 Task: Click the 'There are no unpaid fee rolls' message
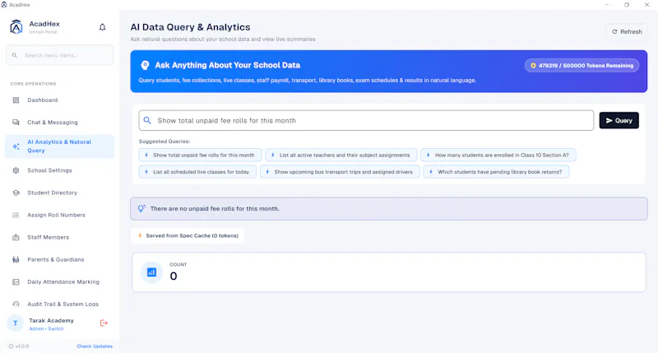pos(215,209)
